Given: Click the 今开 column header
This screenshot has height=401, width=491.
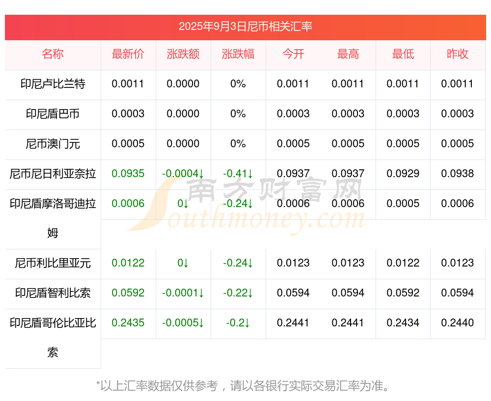Looking at the screenshot, I should 293,54.
